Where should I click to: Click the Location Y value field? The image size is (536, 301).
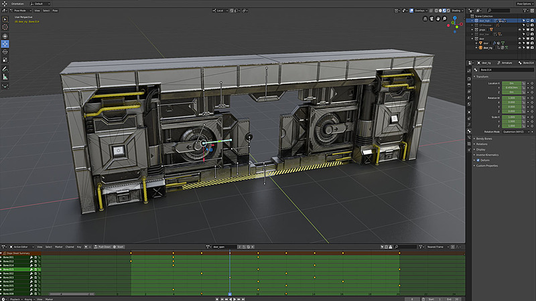coord(511,88)
